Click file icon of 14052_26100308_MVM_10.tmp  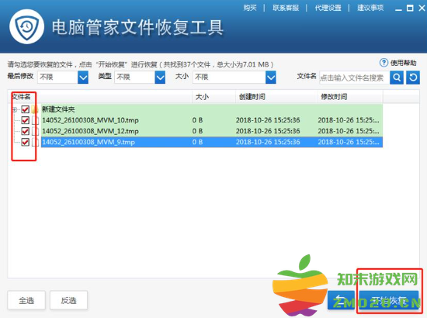click(35, 120)
